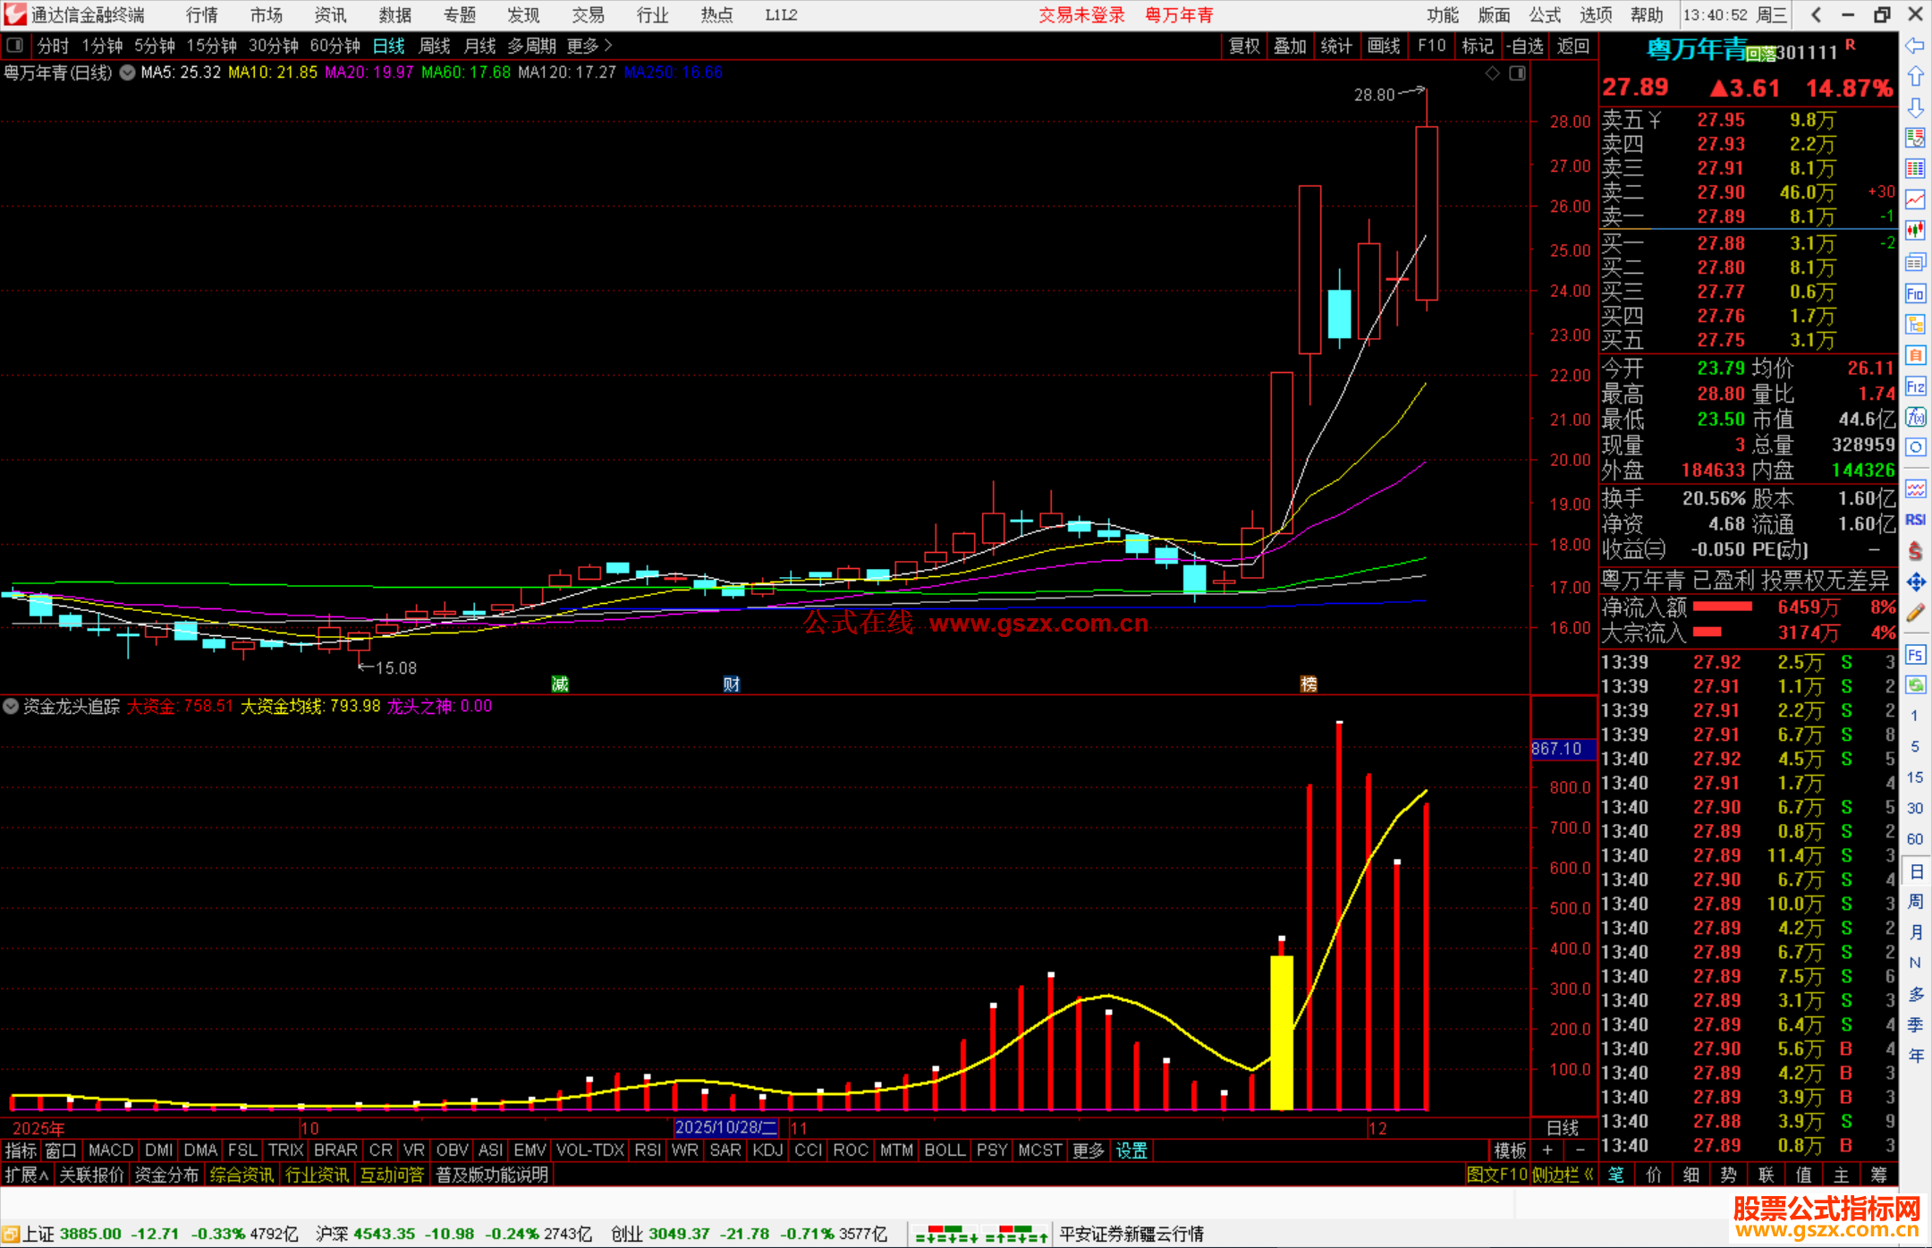Open the formula f(x) sidebar icon
1932x1248 pixels.
pos(1914,417)
